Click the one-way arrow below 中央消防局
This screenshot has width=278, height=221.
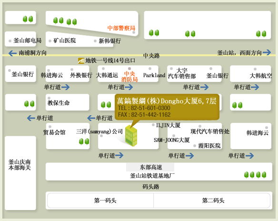[129, 87]
